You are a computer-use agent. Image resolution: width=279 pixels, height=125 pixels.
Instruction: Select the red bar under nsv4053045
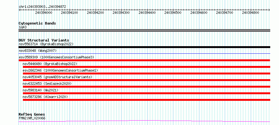[x=147, y=80]
